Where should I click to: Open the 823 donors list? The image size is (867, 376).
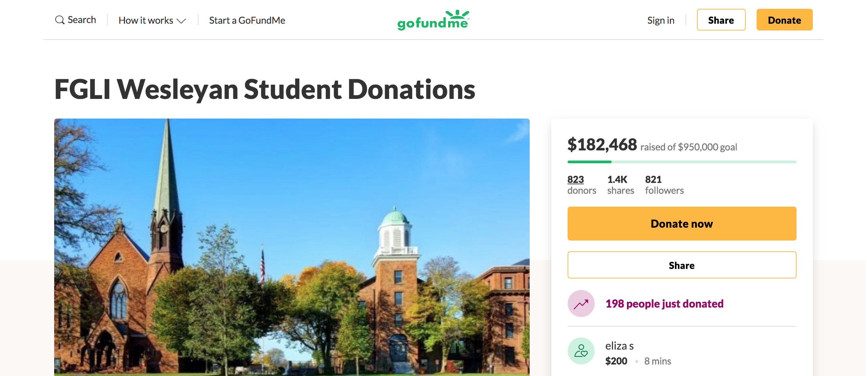pos(576,180)
